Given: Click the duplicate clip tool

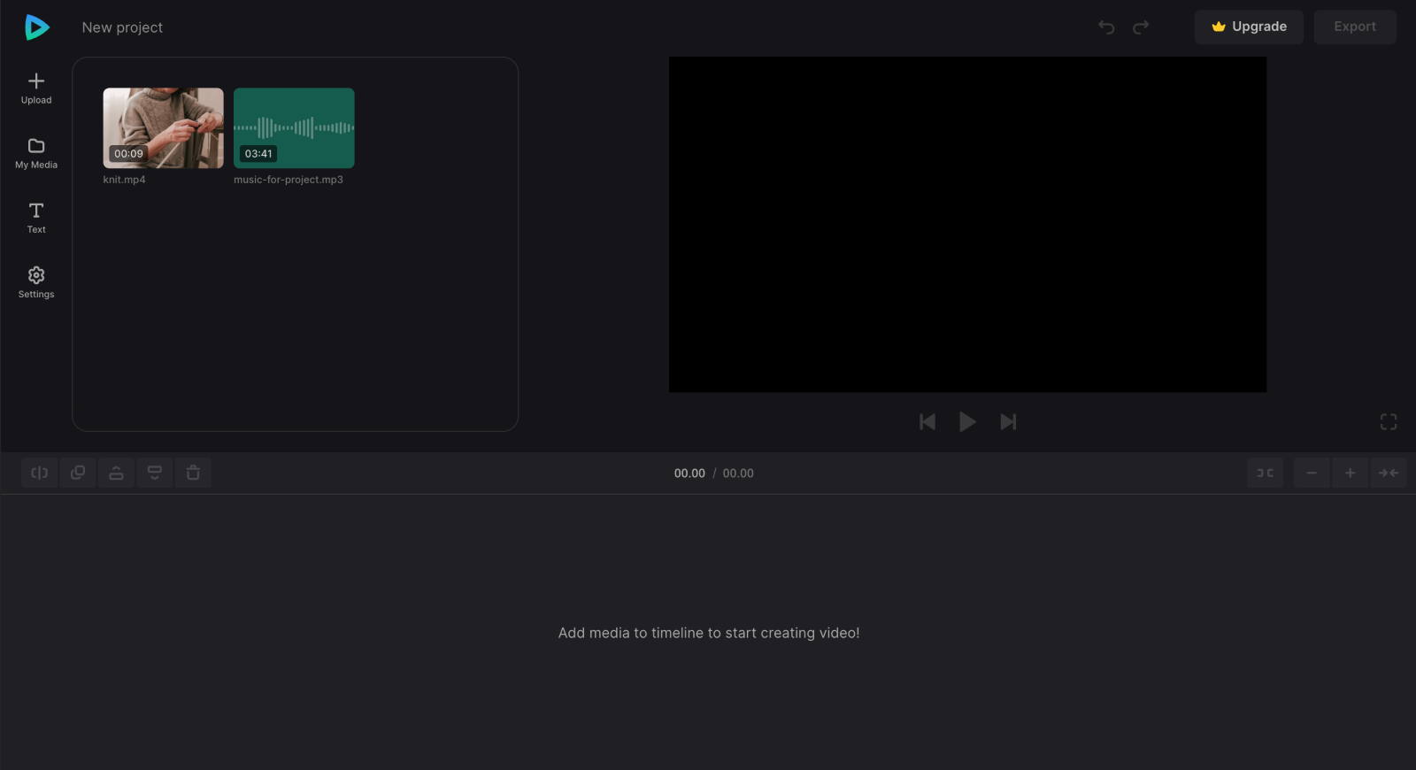Looking at the screenshot, I should point(78,473).
